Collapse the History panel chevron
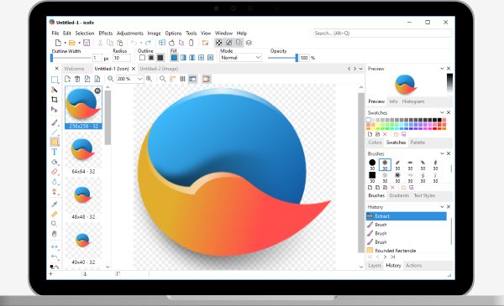This screenshot has height=306, width=504. click(x=442, y=207)
